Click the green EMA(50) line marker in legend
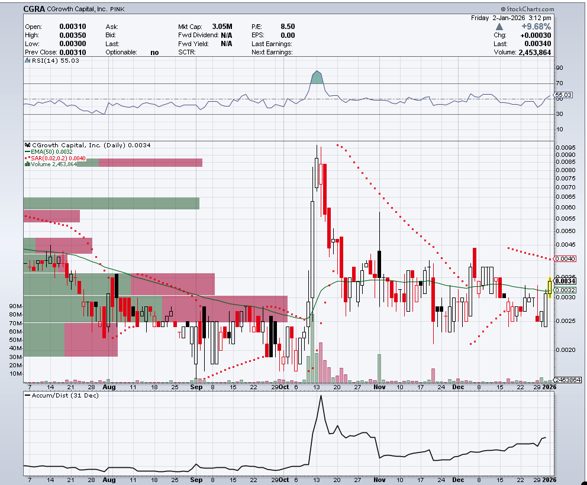This screenshot has width=587, height=485. [x=27, y=152]
